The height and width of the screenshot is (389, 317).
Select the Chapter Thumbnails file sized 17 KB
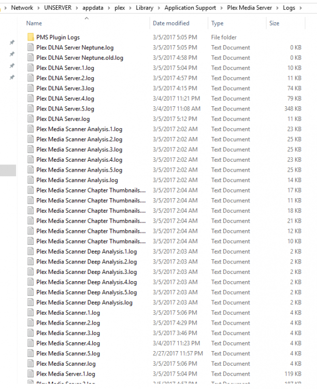pyautogui.click(x=91, y=190)
